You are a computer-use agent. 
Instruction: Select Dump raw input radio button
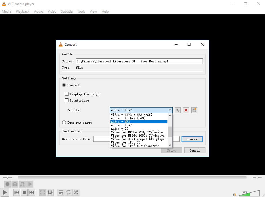pyautogui.click(x=64, y=123)
